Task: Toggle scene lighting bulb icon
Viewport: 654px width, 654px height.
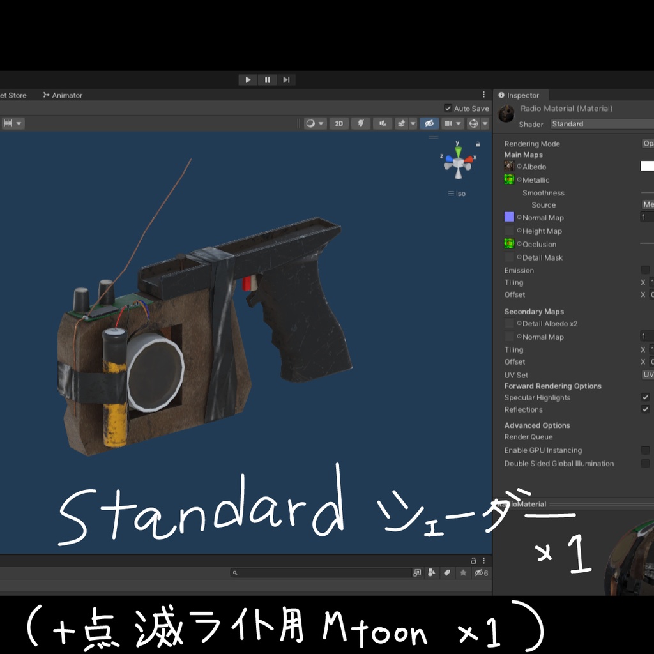Action: (x=361, y=123)
